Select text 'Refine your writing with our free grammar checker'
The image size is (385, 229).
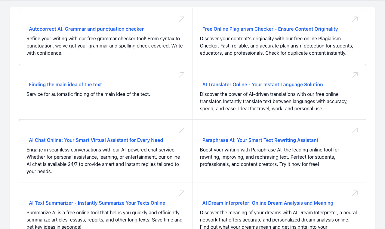pyautogui.click(x=105, y=46)
